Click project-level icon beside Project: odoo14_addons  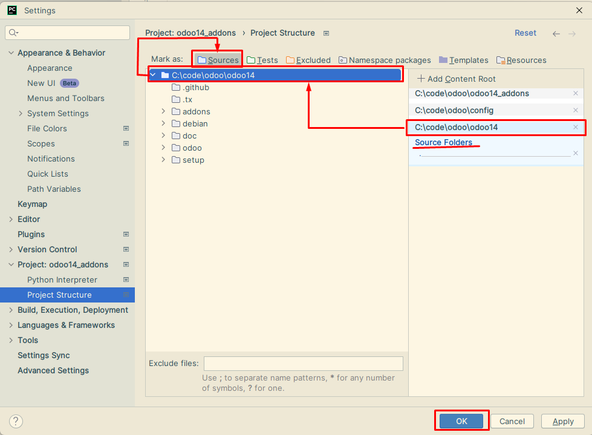tap(126, 264)
